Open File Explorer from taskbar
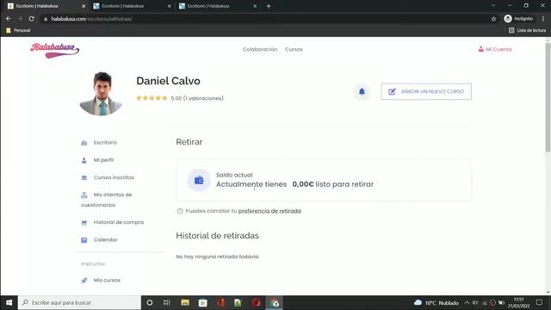This screenshot has height=310, width=551. click(185, 302)
